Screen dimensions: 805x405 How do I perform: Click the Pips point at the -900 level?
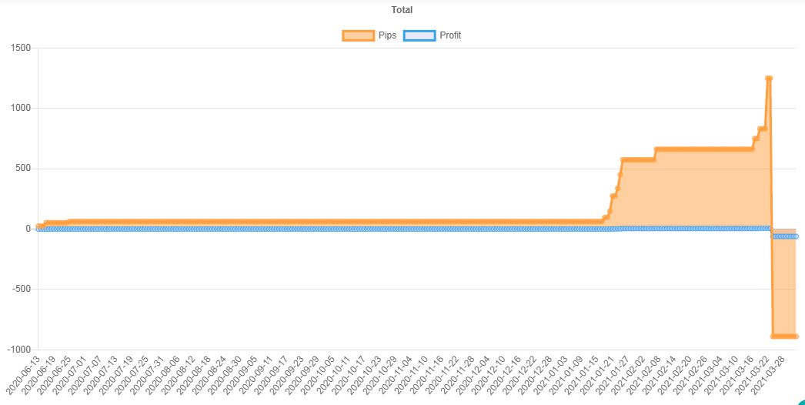pyautogui.click(x=783, y=336)
